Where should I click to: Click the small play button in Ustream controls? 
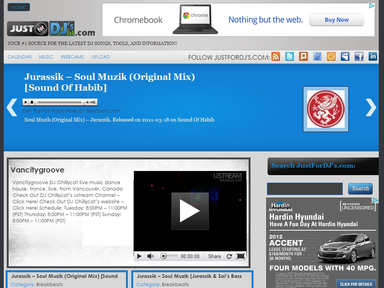[139, 256]
